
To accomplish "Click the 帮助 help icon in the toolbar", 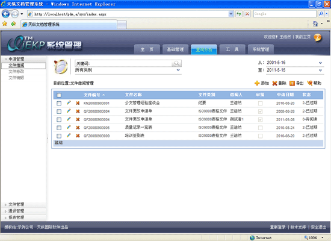I will [x=310, y=83].
